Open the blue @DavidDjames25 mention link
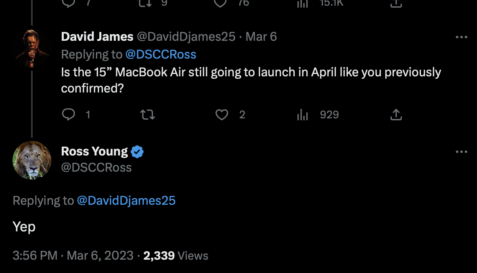The height and width of the screenshot is (273, 477). tap(126, 201)
